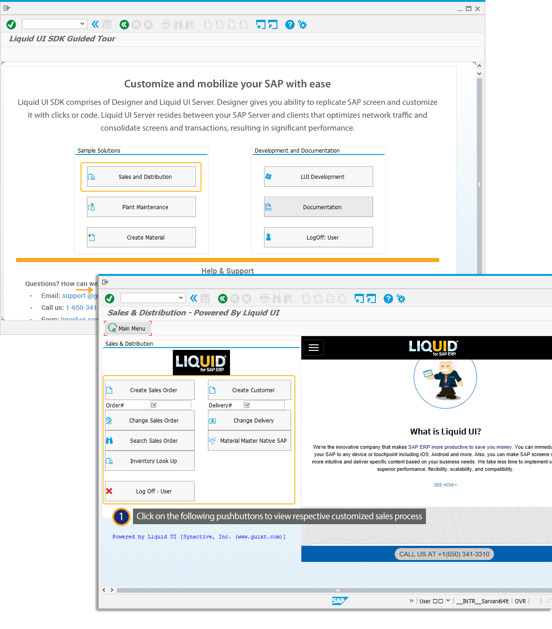Viewport: 552px width, 629px height.
Task: Click the scroll down arrow in Guided Tour window
Action: pos(479,74)
